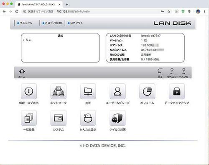Open the マニュアル manual link
Image resolution: width=209 pixels, height=165 pixels.
pos(25,23)
